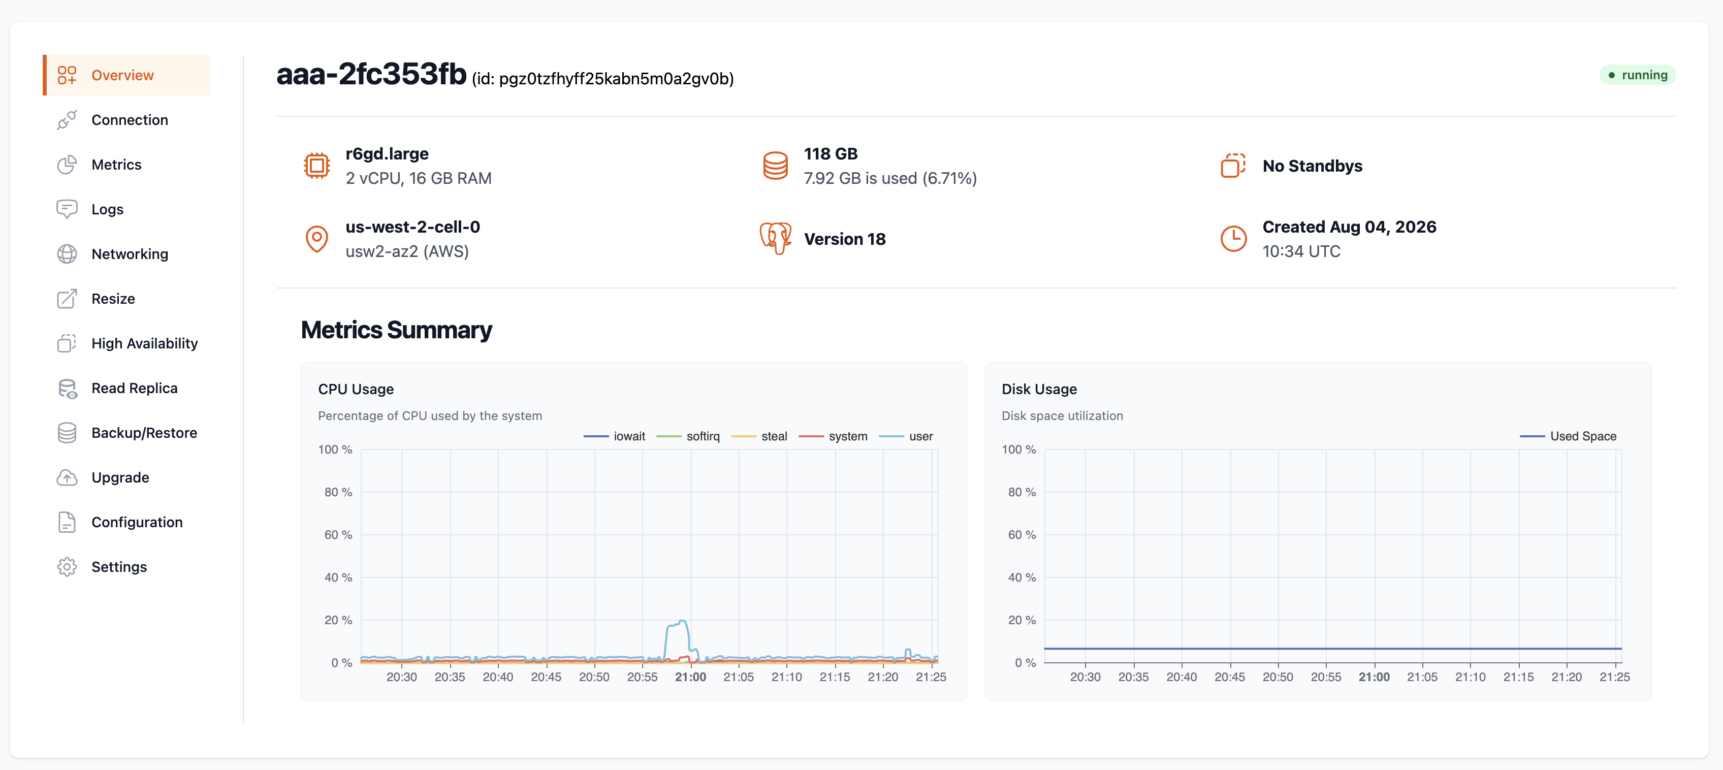
Task: Click the clock icon beside Created date
Action: tap(1233, 239)
